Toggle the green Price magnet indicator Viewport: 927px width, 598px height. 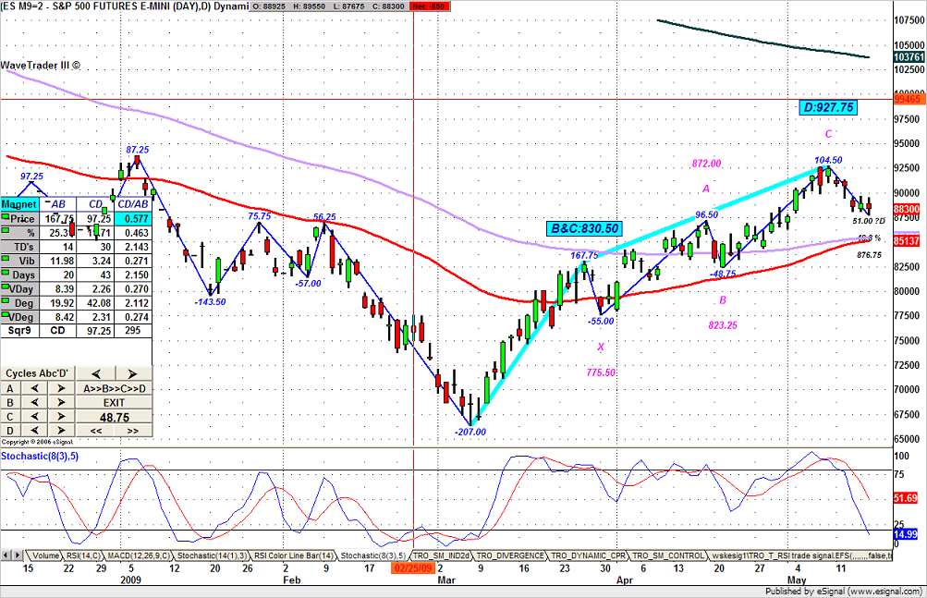tap(6, 217)
